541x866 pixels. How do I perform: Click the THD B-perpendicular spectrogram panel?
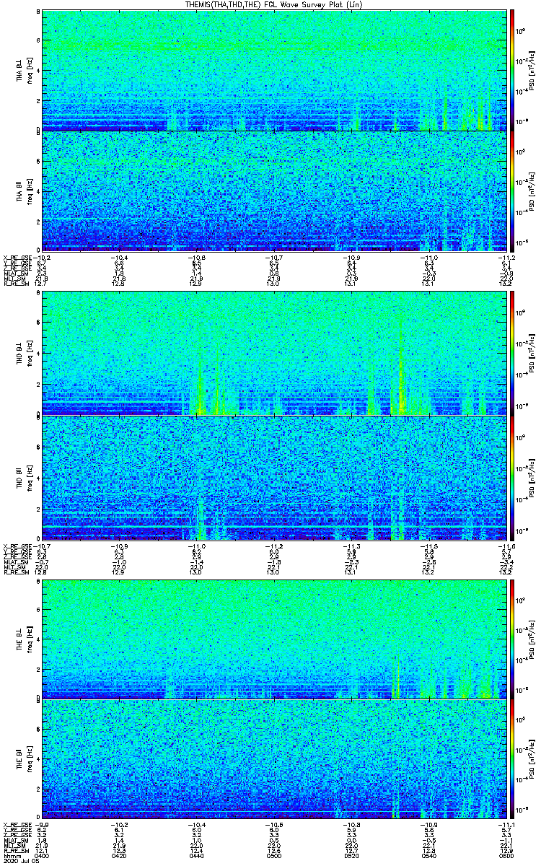(275, 354)
